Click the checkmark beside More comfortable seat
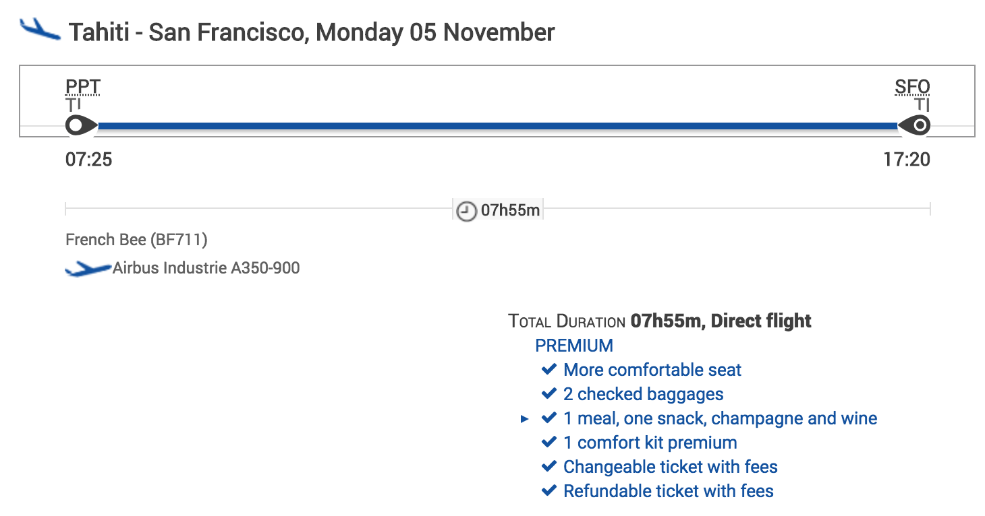Image resolution: width=985 pixels, height=516 pixels. coord(549,370)
